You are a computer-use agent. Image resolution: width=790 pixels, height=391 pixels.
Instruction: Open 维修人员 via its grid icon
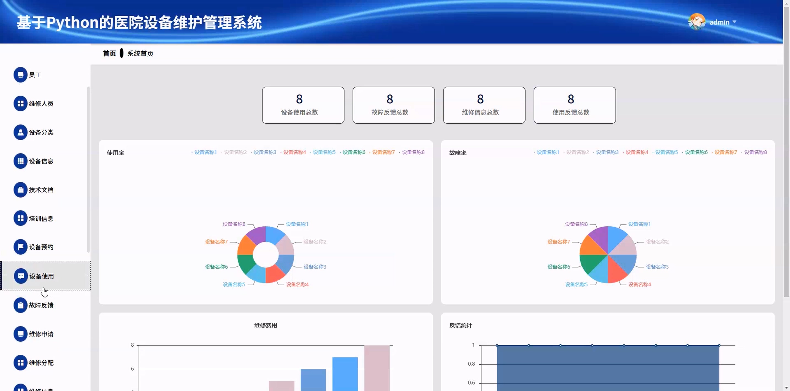[x=20, y=103]
